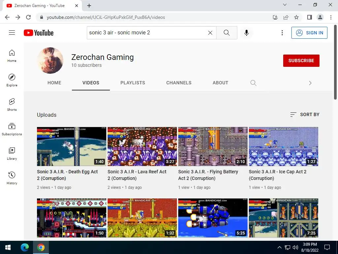
Task: Open the Chrome profile icon
Action: click(320, 17)
